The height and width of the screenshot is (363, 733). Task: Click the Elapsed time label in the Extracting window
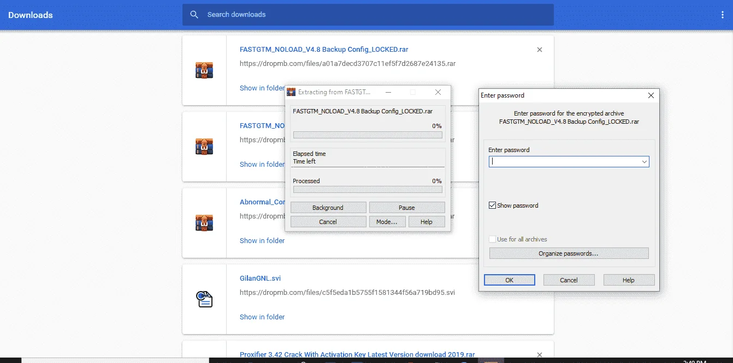click(309, 154)
